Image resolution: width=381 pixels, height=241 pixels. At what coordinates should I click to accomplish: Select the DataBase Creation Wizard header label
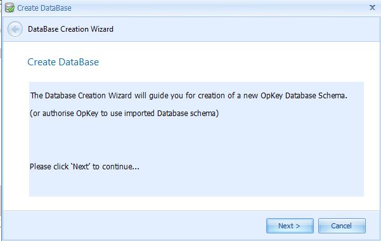[x=70, y=29]
